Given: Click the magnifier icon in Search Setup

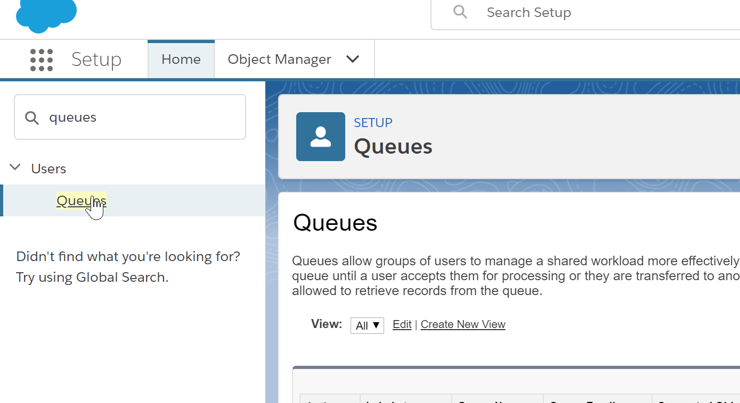Looking at the screenshot, I should coord(460,12).
